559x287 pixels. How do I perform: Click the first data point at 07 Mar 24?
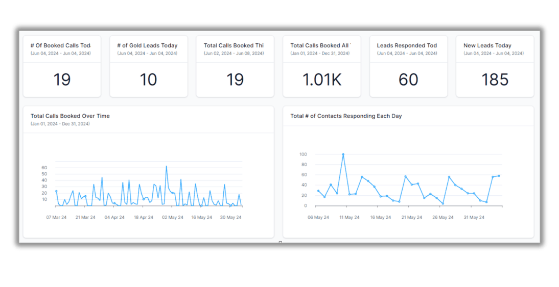56,191
